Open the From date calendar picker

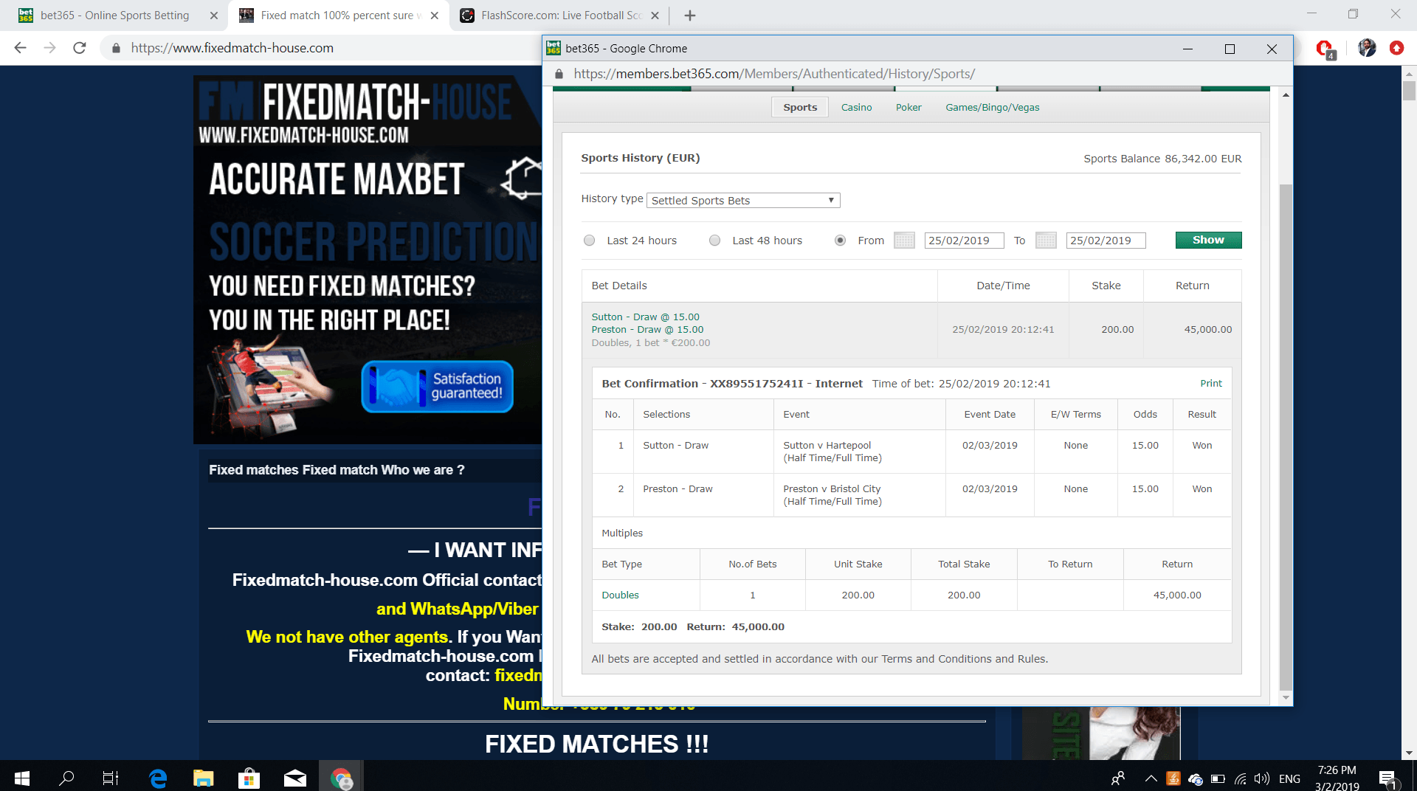pyautogui.click(x=904, y=240)
